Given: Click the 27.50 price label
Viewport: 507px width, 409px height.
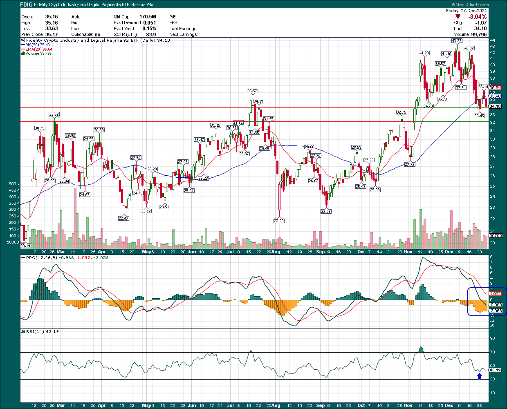Looking at the screenshot, I should pyautogui.click(x=136, y=158).
